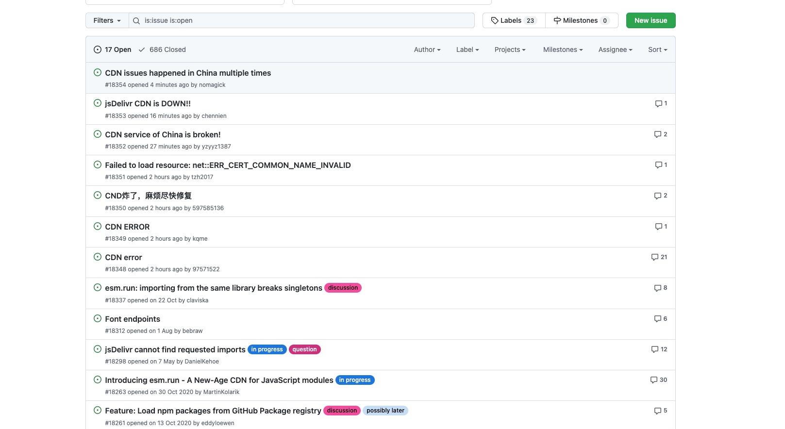Open the Labels 23 page
This screenshot has height=429, width=785.
[x=514, y=20]
